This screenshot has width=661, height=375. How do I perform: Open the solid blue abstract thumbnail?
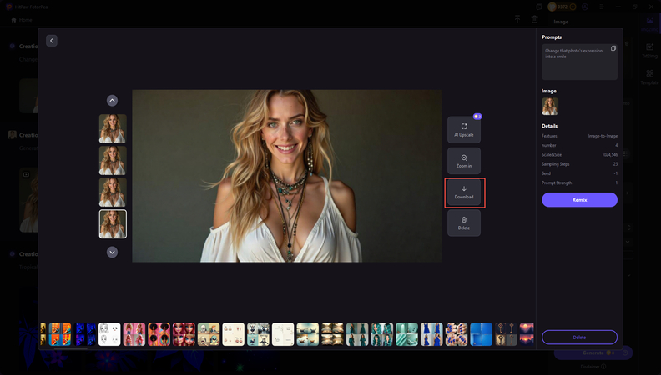[x=481, y=334]
